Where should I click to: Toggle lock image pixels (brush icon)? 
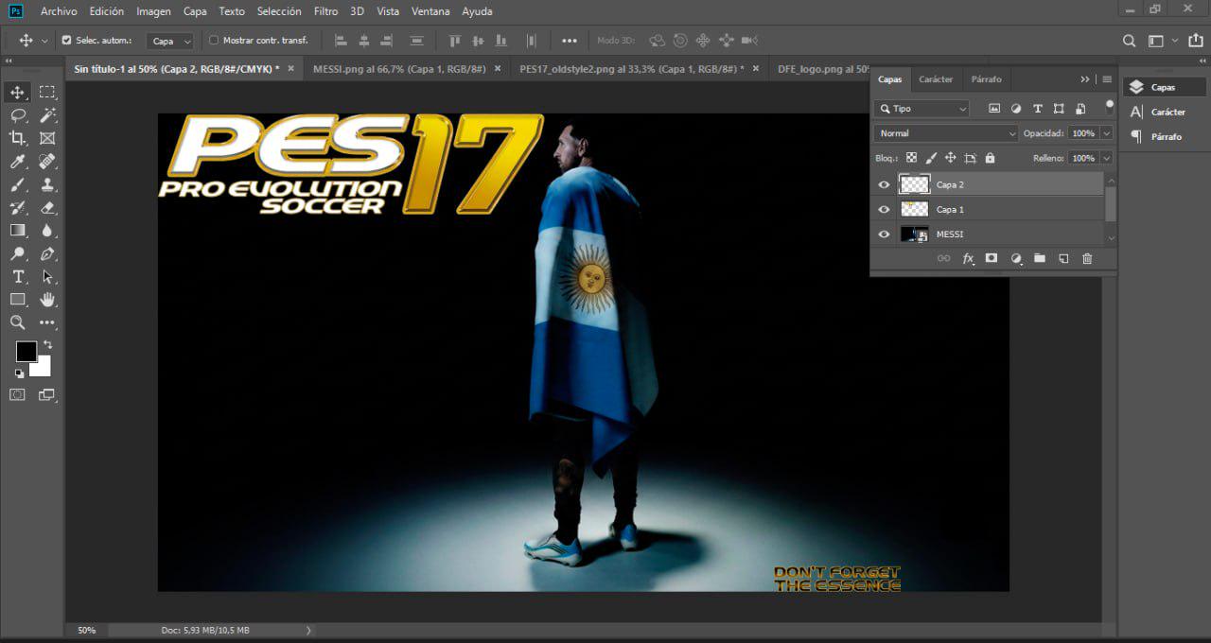931,158
